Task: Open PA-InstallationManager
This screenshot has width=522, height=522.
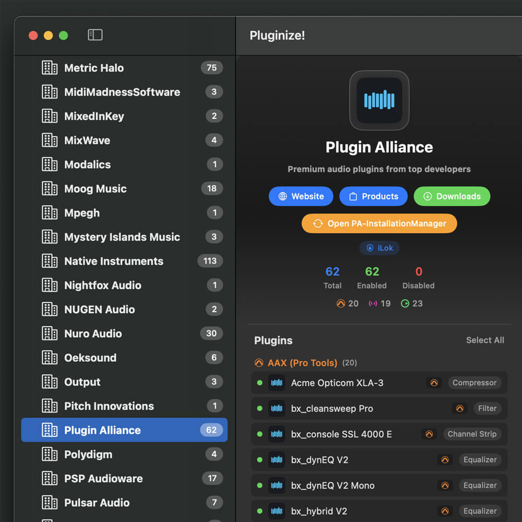Action: tap(379, 223)
